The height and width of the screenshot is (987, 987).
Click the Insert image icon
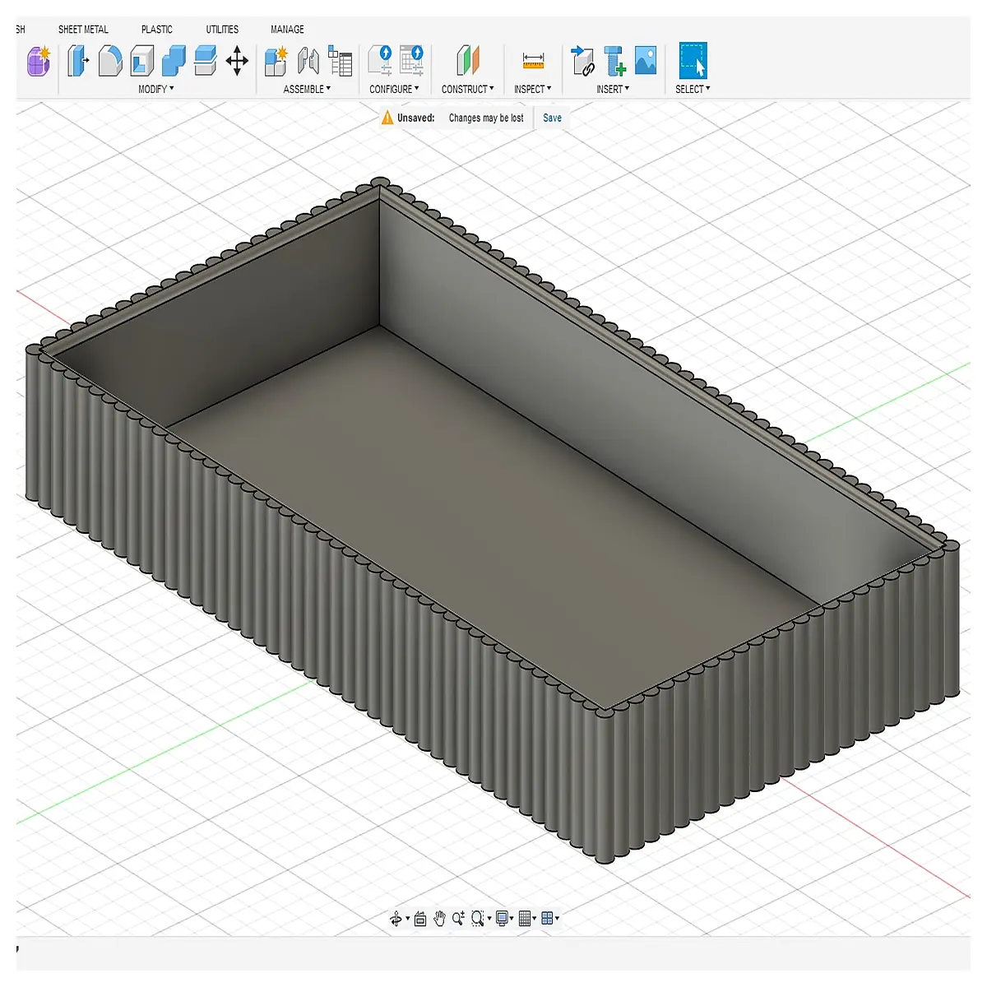(646, 61)
